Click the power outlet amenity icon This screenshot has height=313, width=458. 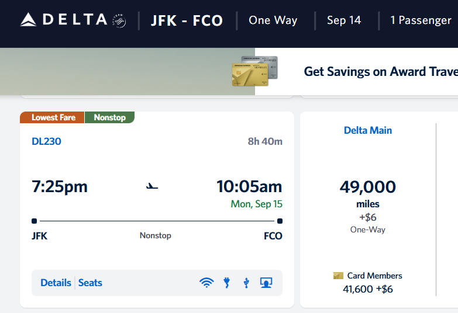pos(227,283)
